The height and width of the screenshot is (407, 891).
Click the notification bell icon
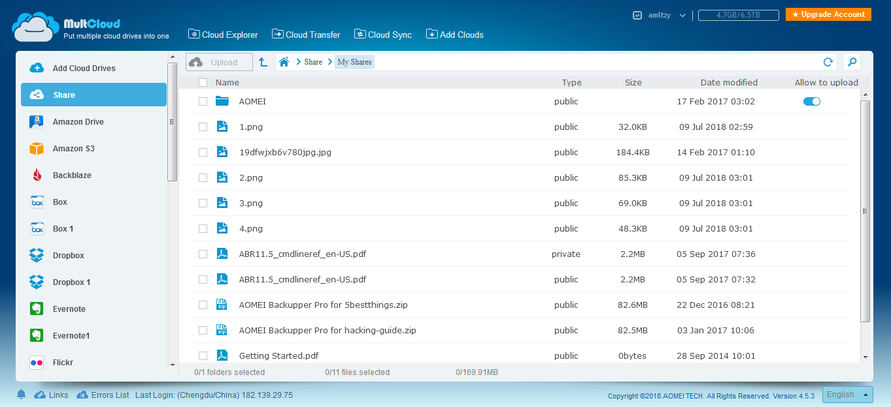(21, 395)
